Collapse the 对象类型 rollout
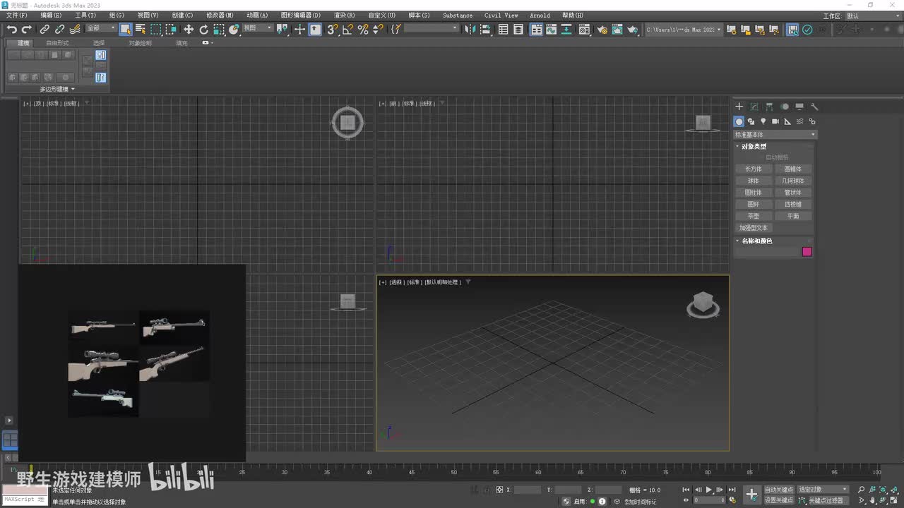904x508 pixels. (x=754, y=146)
